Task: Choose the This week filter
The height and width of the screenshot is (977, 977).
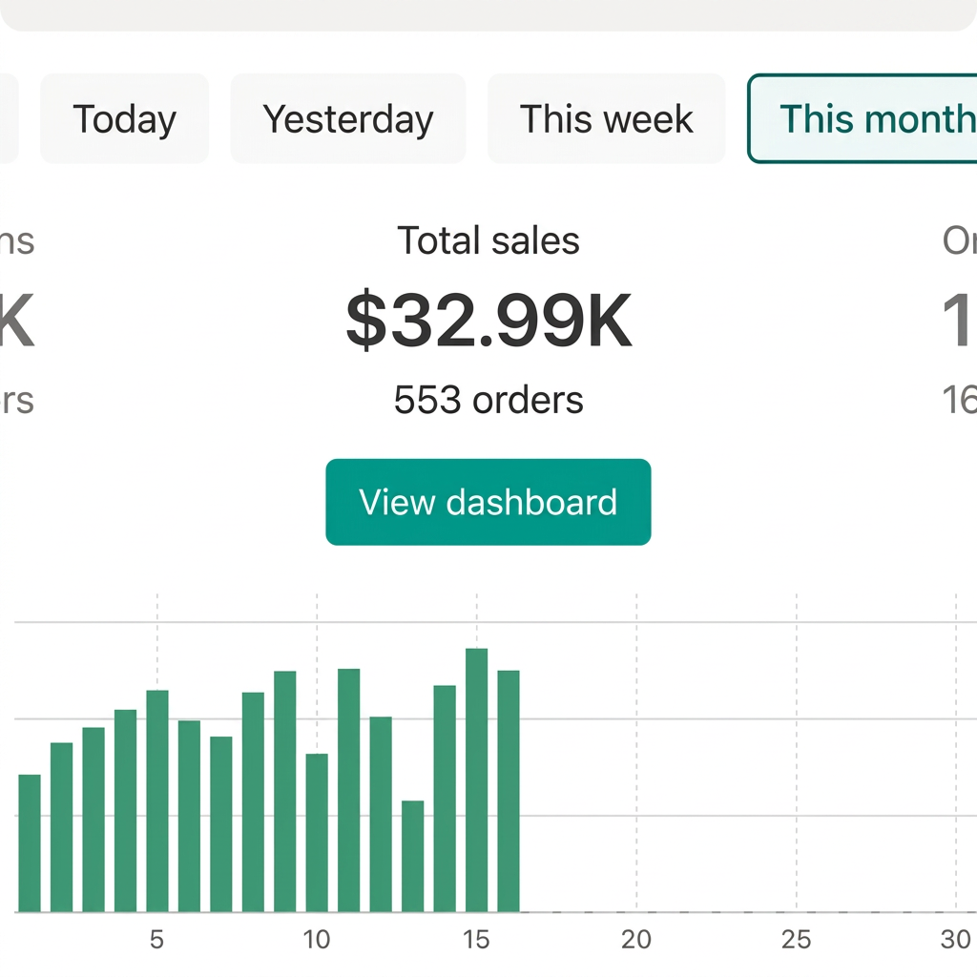Action: [x=606, y=118]
